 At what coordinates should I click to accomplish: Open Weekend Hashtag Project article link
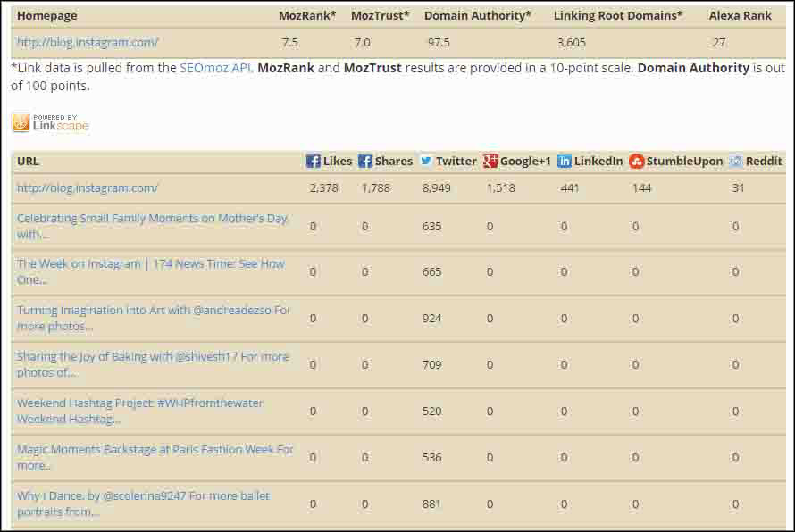click(139, 403)
